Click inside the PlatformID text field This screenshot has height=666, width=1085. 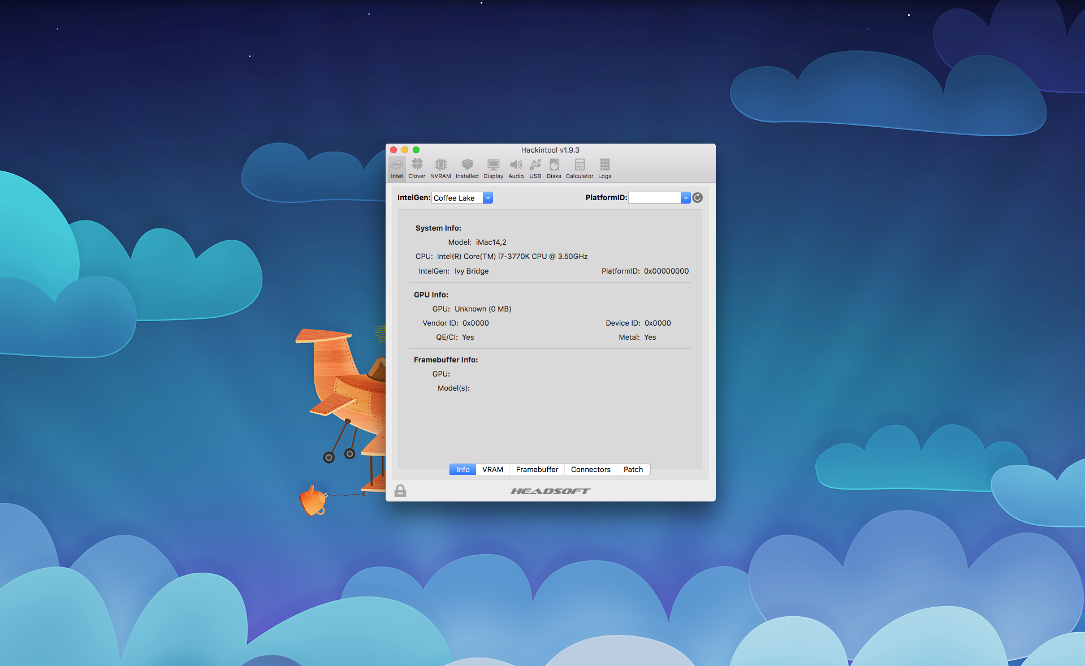tap(654, 197)
